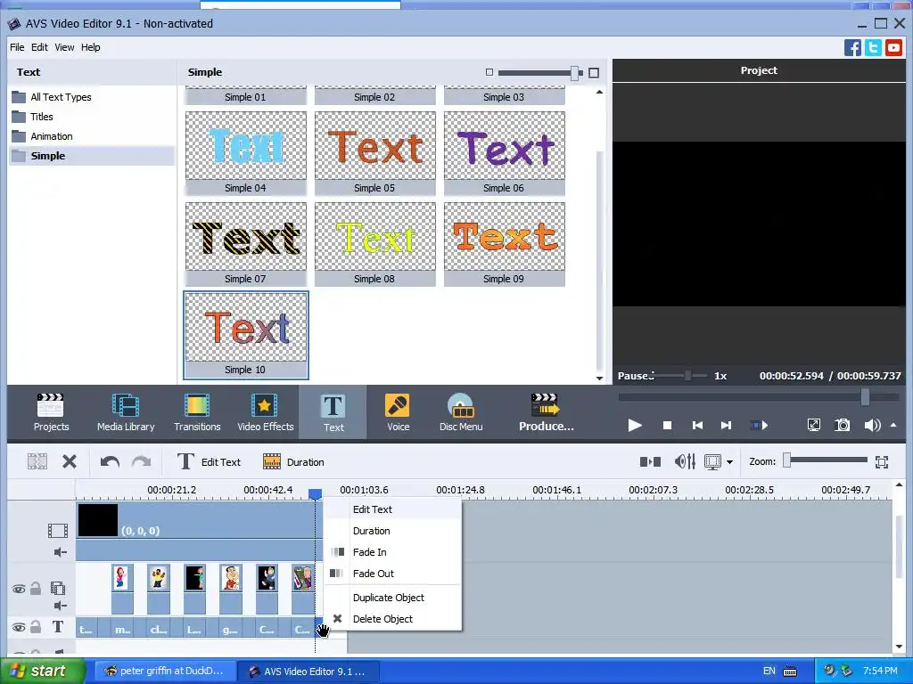This screenshot has width=913, height=684.
Task: Open the Windows start menu
Action: 43,672
